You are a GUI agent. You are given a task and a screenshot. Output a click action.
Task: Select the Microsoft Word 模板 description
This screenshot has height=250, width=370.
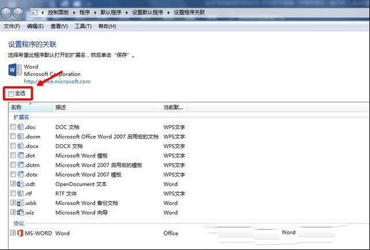[82, 156]
